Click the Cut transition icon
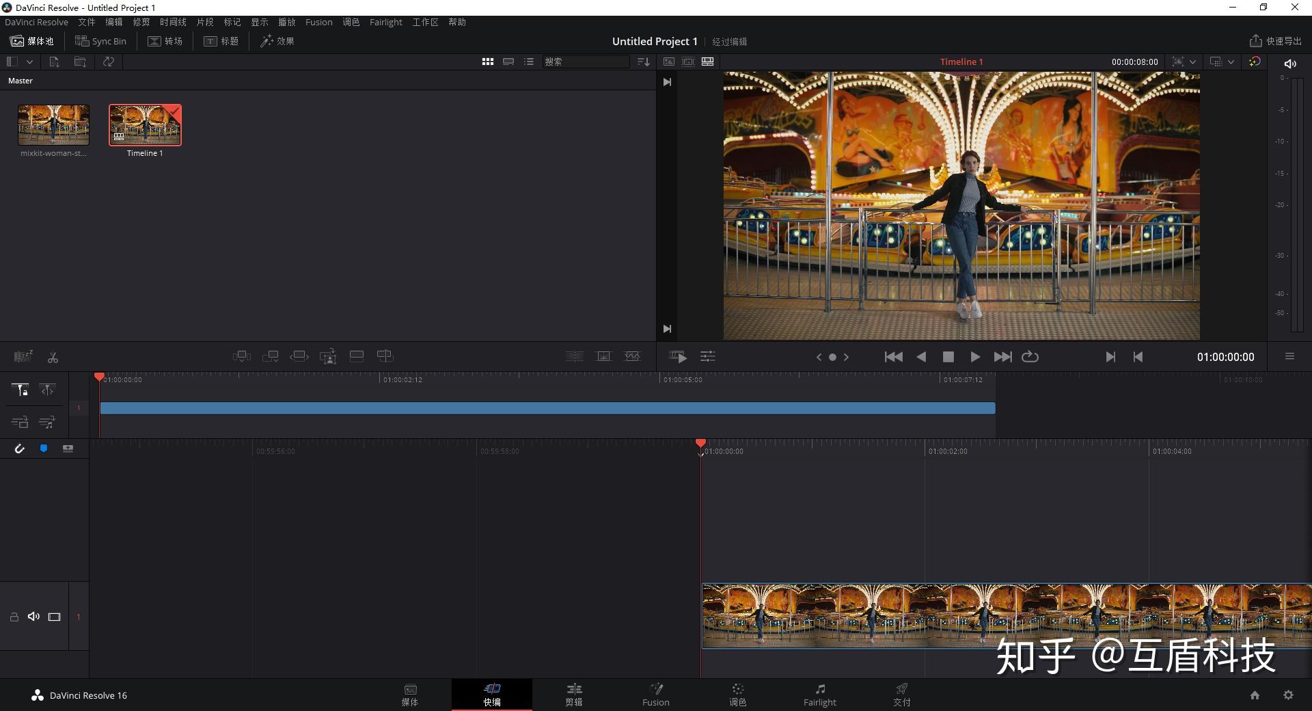Screen dimensions: 1312x711 point(575,356)
